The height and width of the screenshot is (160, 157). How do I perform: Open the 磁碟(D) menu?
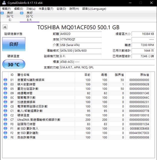tap(61, 9)
